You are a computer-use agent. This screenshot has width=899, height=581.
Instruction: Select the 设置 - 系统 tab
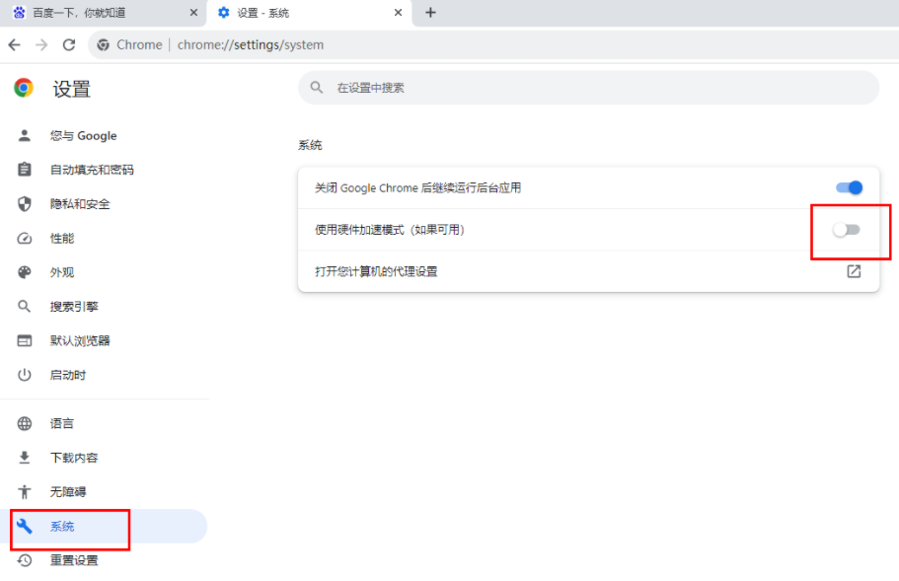pyautogui.click(x=310, y=13)
